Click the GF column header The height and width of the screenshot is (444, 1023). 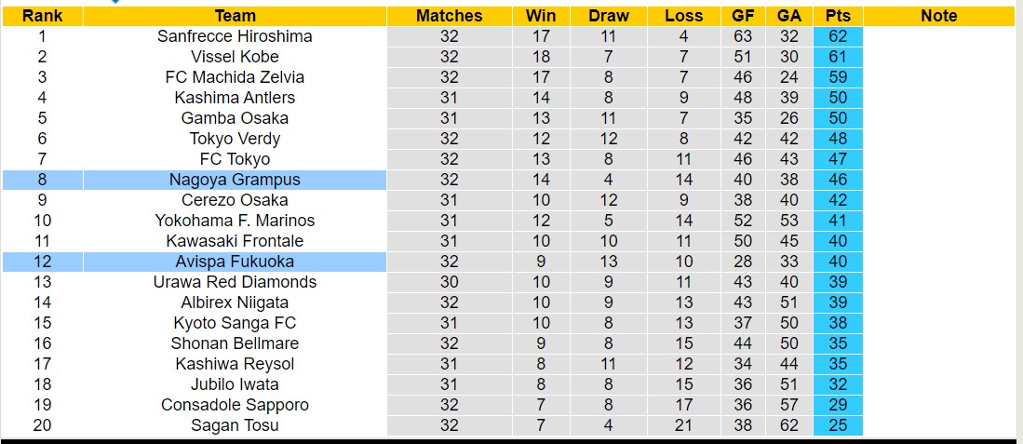click(742, 16)
